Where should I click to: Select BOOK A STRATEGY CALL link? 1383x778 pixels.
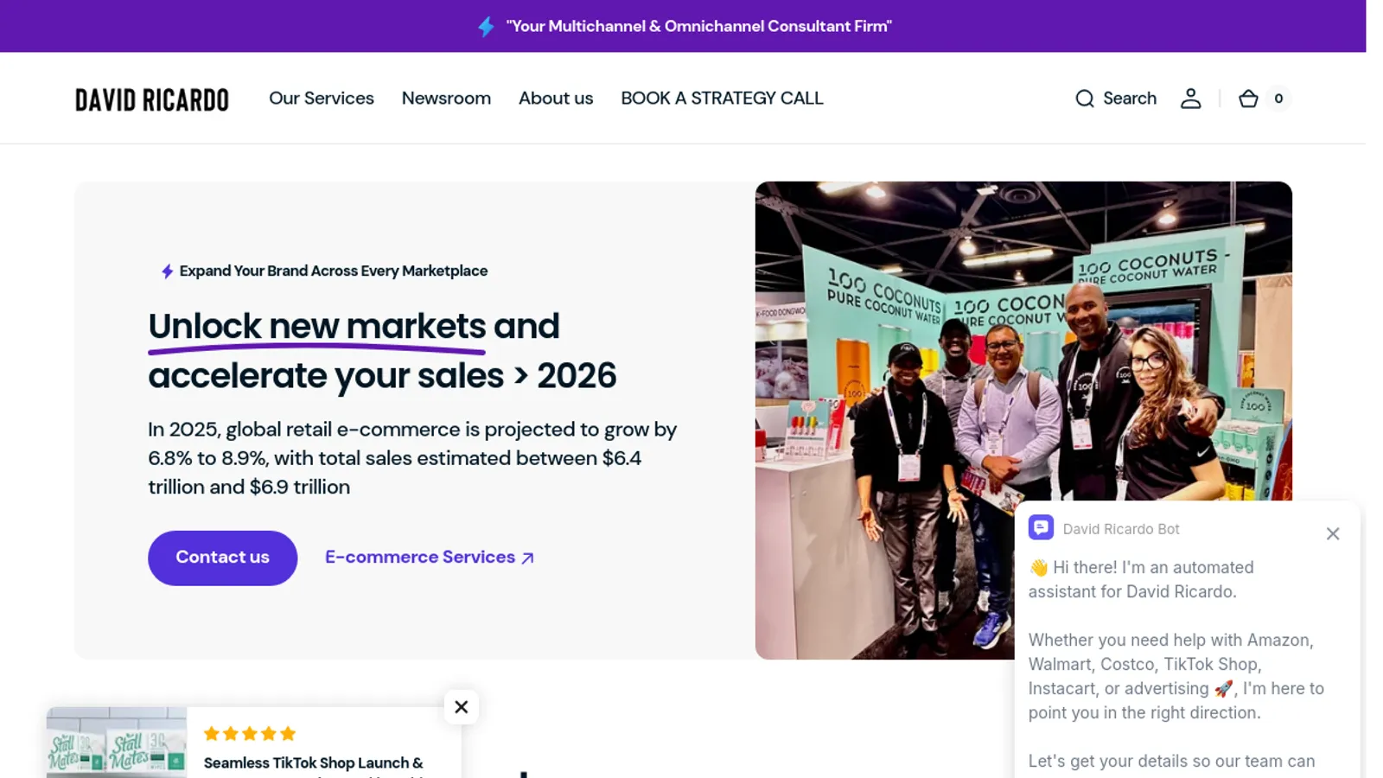[x=722, y=99]
